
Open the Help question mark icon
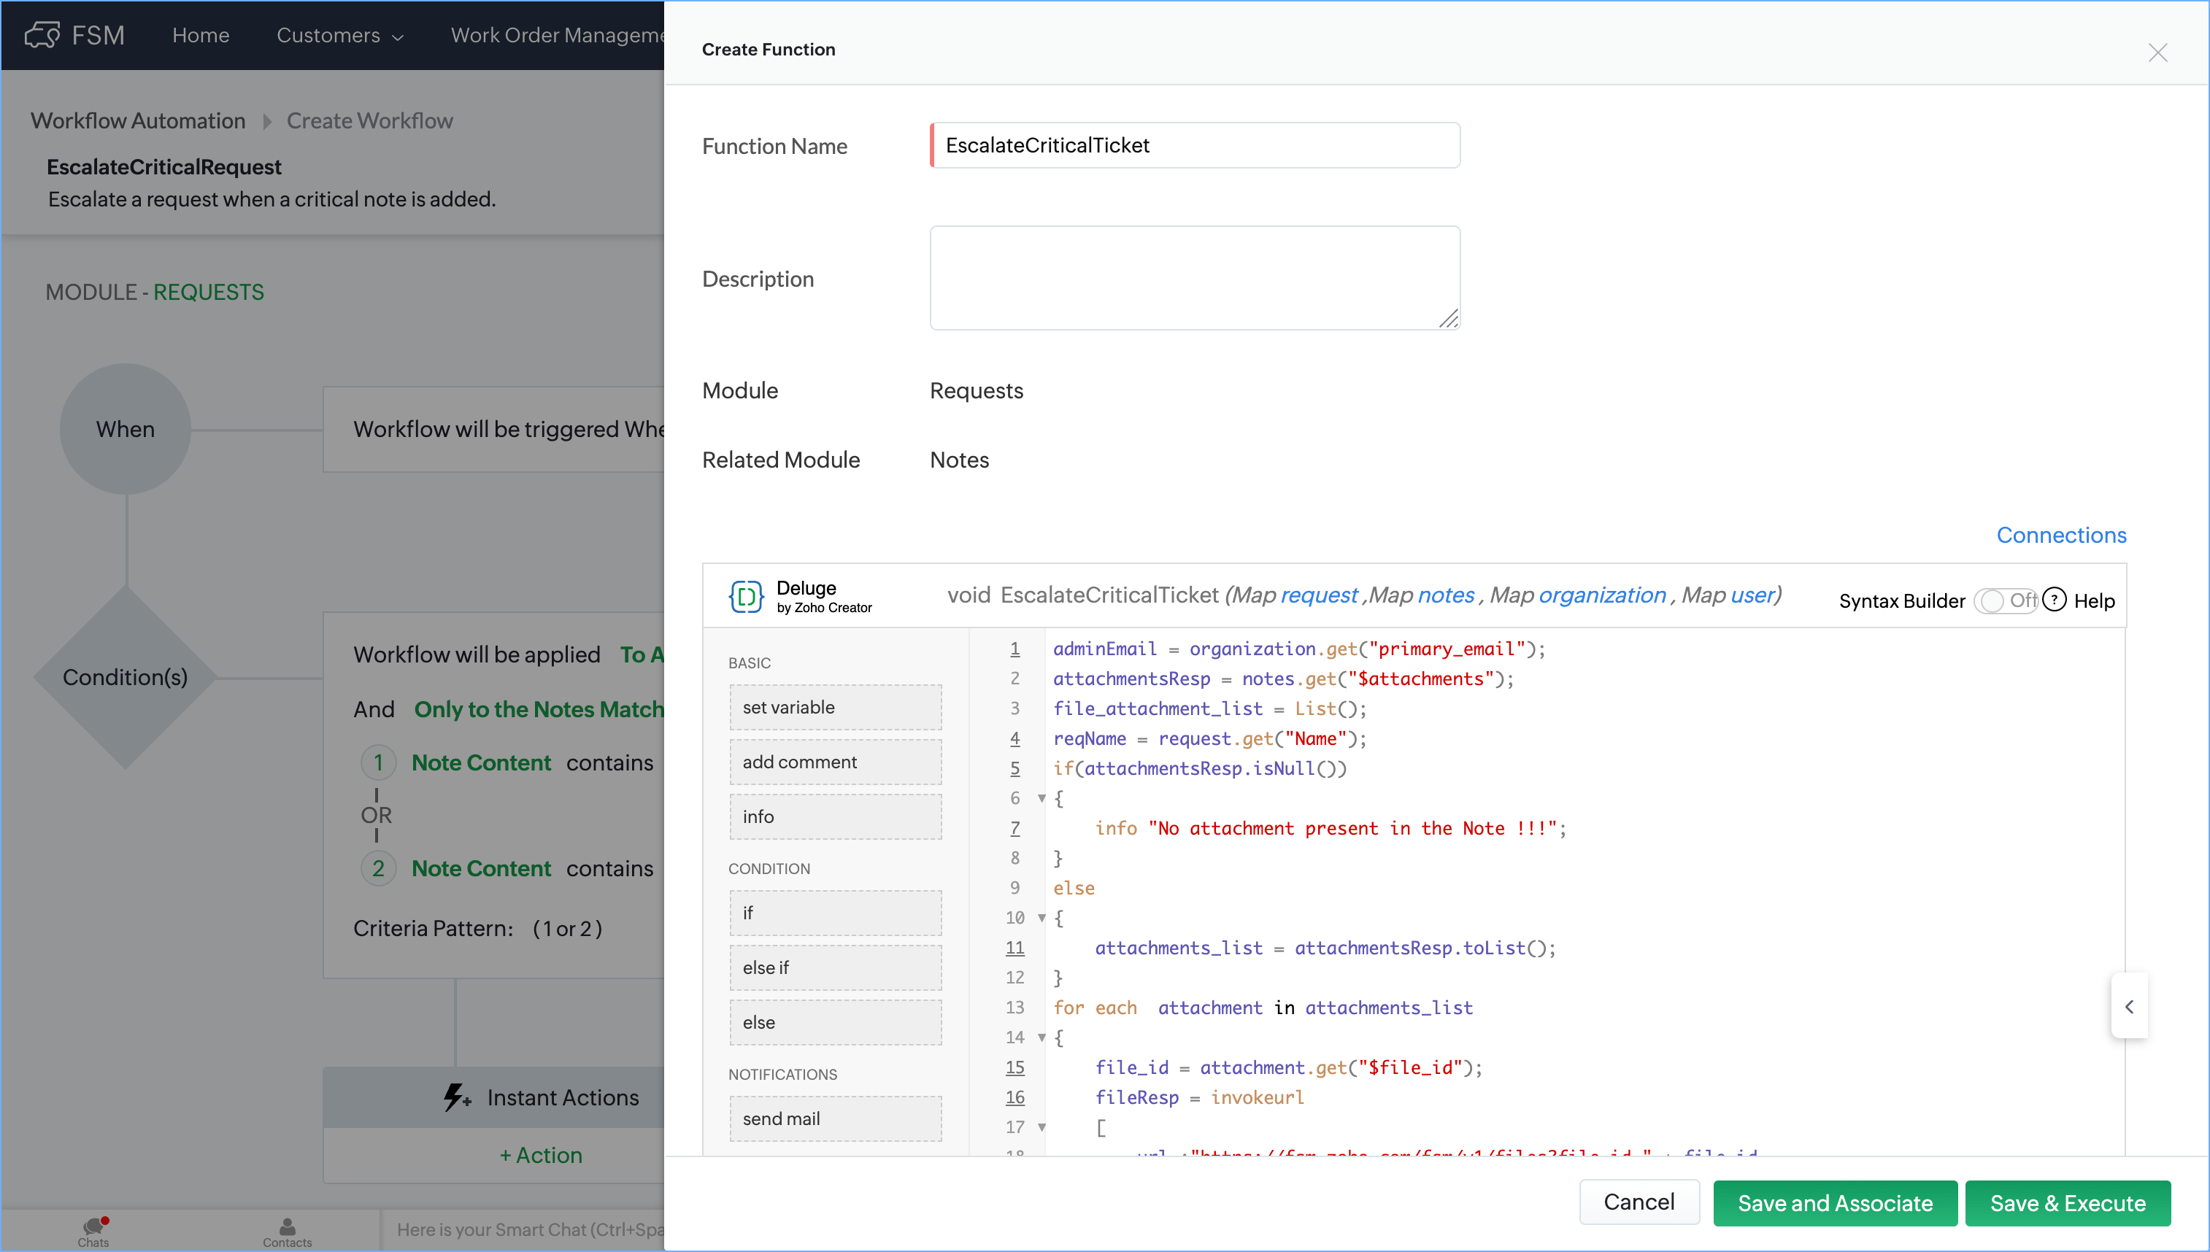pyautogui.click(x=2055, y=599)
